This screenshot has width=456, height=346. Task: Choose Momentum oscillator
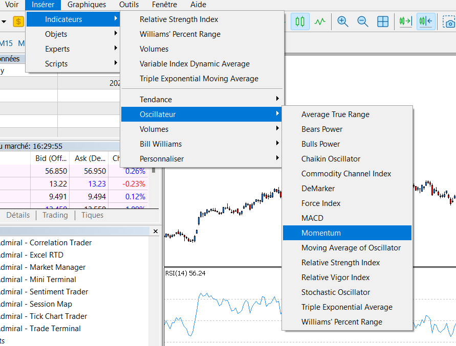[347, 233]
